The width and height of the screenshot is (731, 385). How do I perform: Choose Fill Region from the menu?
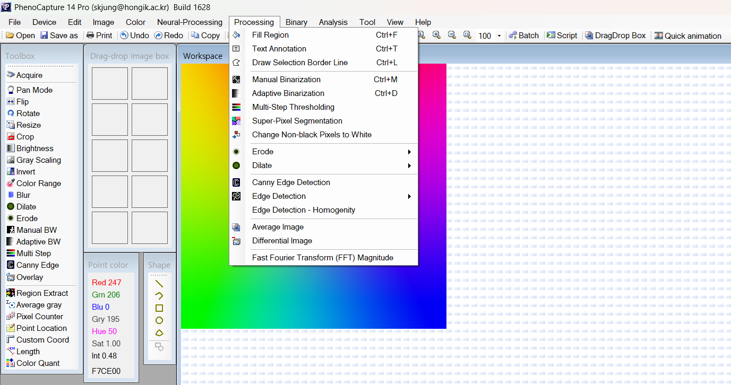pyautogui.click(x=324, y=35)
